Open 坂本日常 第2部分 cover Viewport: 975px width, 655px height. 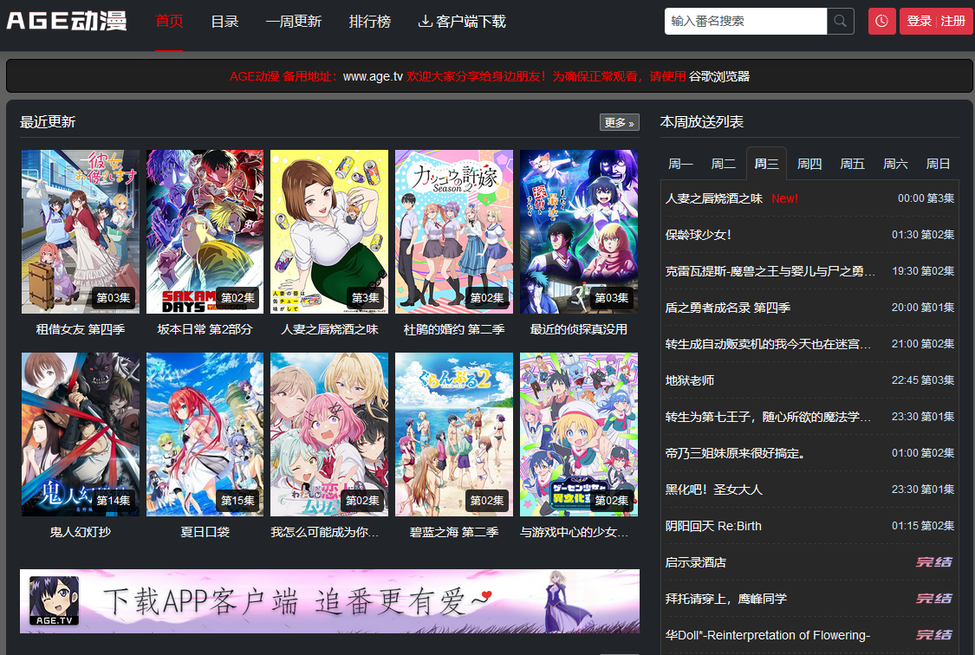205,231
